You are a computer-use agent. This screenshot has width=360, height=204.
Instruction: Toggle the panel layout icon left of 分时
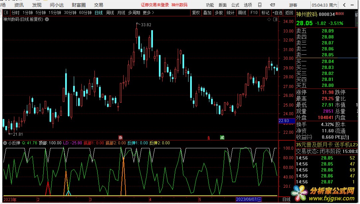click(x=6, y=13)
